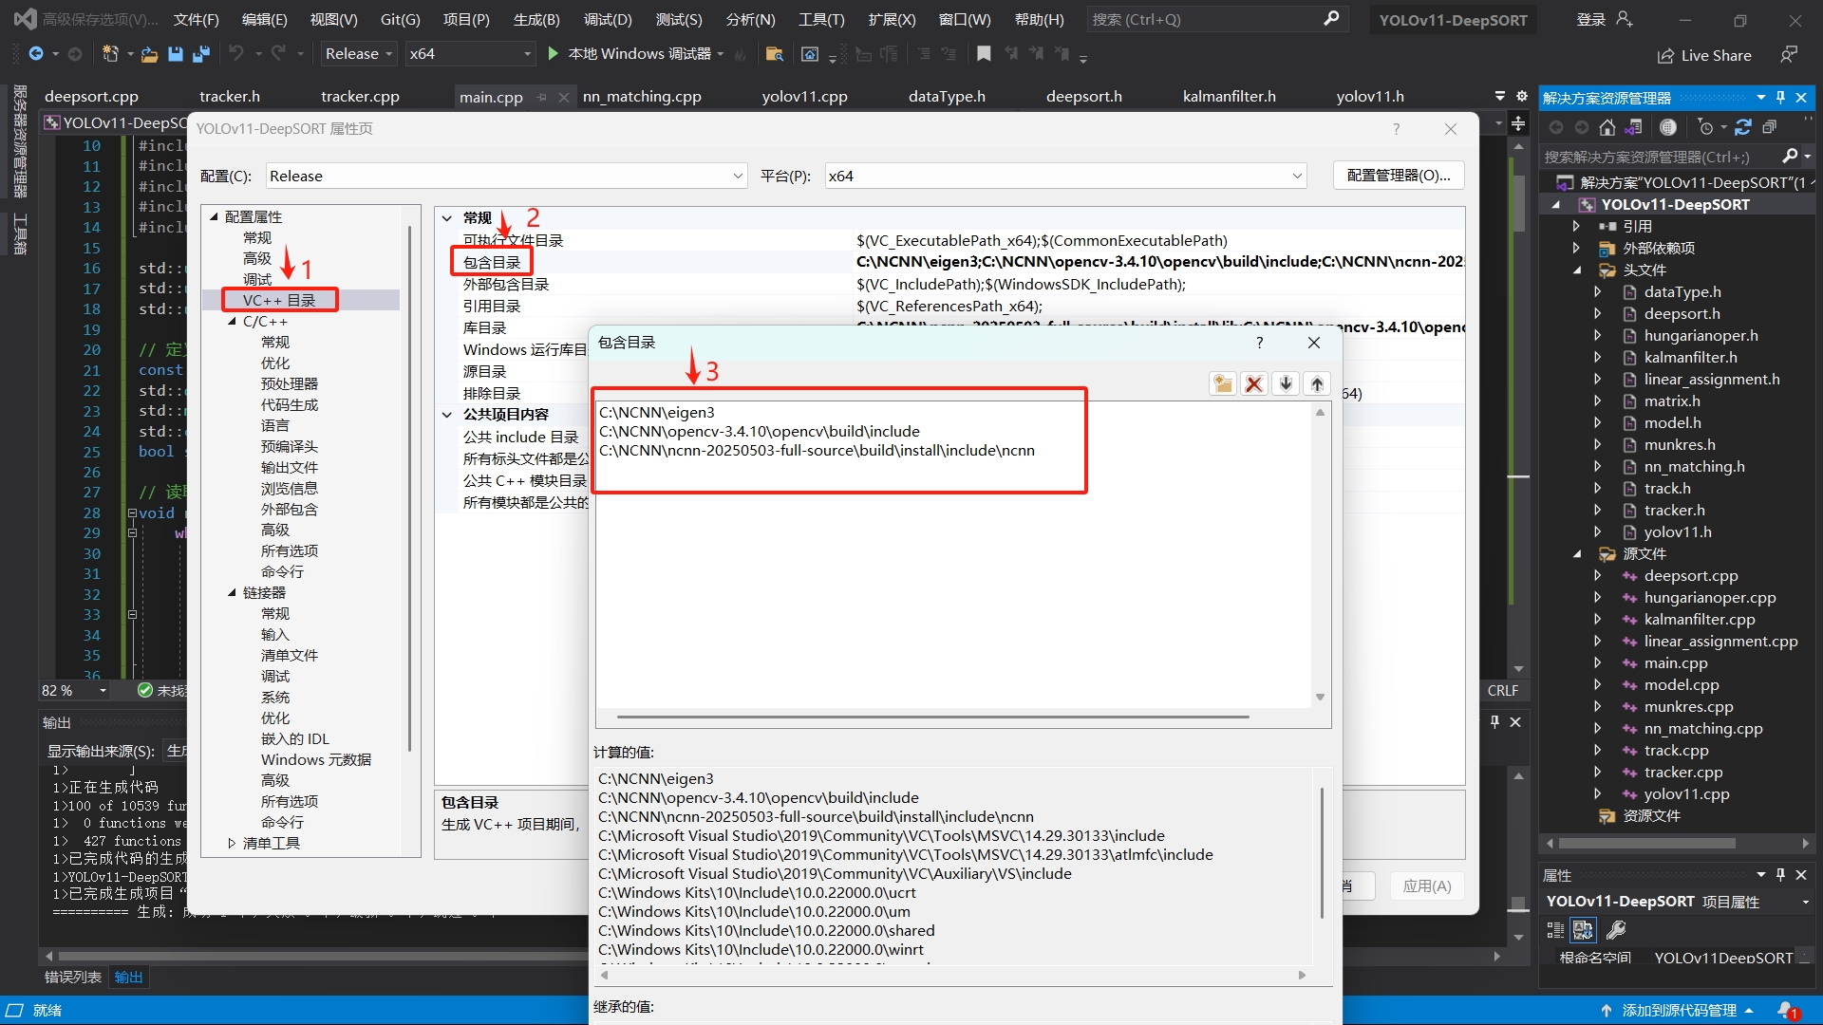Open main.cpp in Solution Explorer

pyautogui.click(x=1676, y=663)
